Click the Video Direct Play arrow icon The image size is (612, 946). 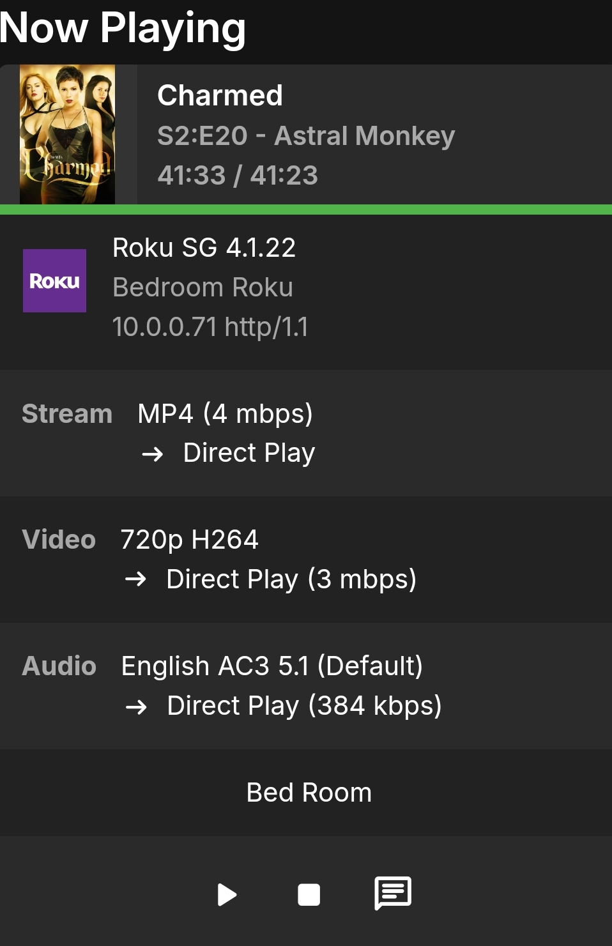point(135,579)
